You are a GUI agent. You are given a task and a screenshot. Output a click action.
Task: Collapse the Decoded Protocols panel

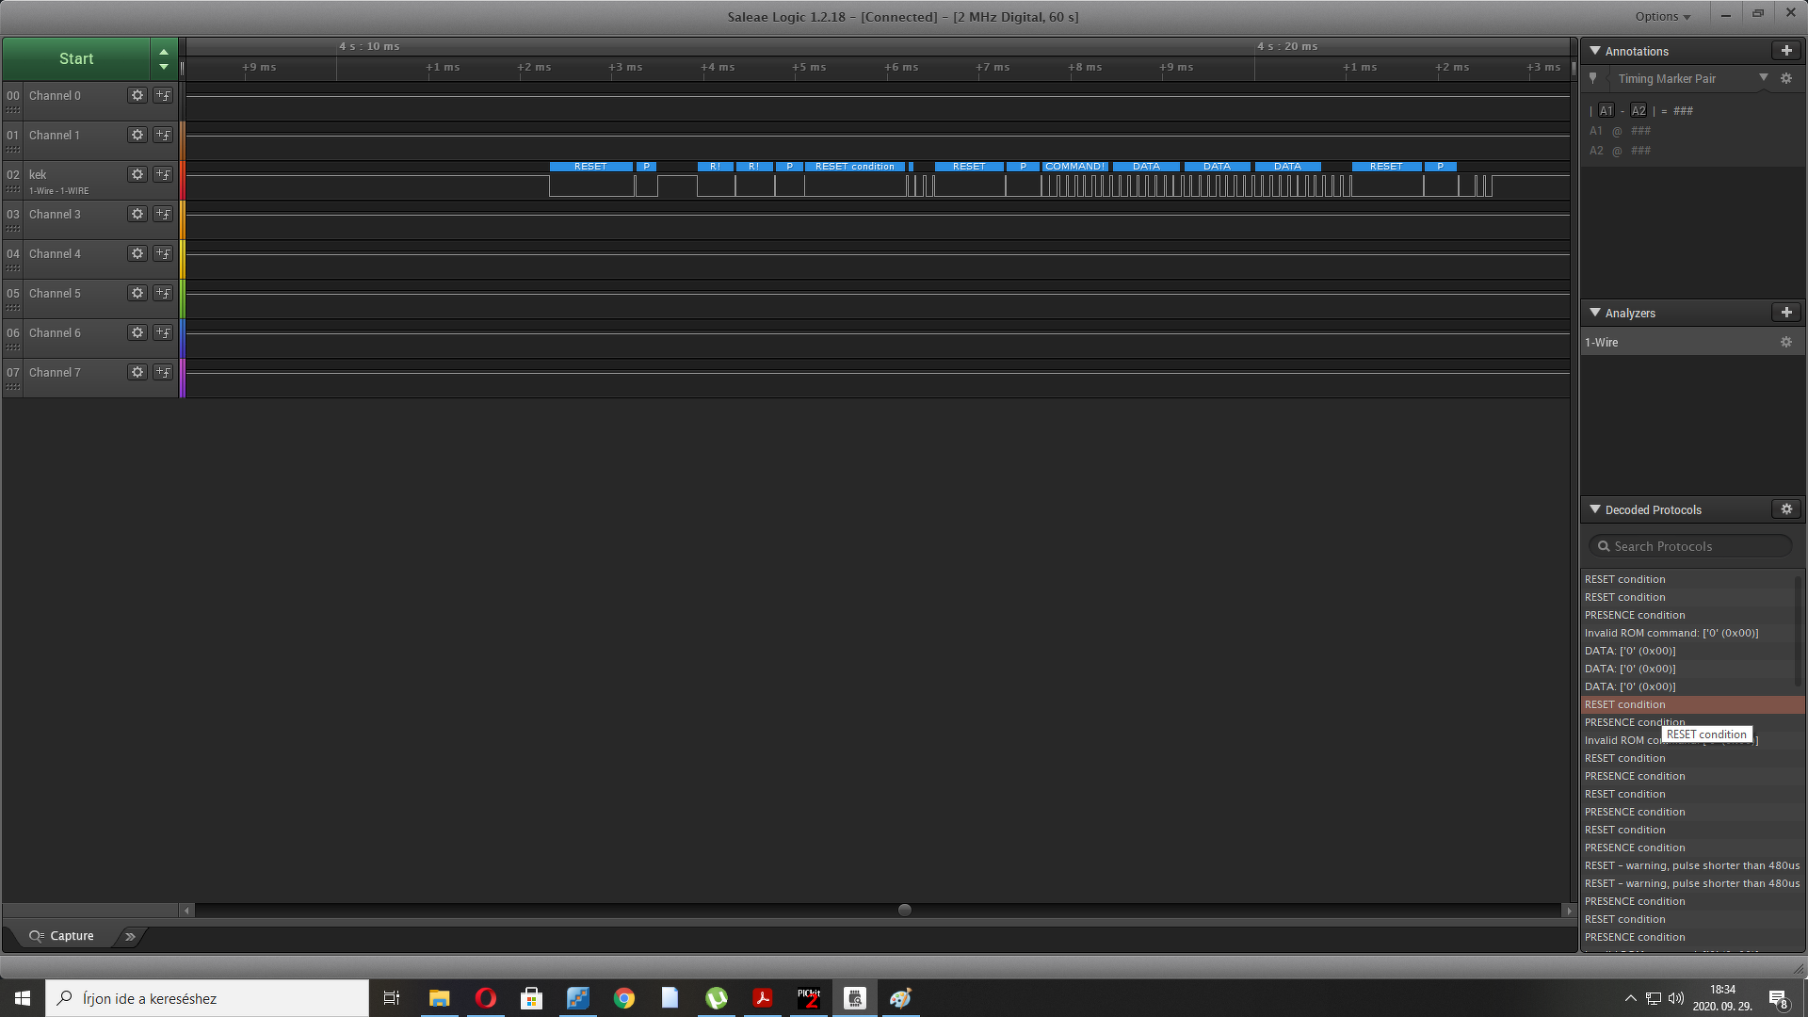[1595, 509]
